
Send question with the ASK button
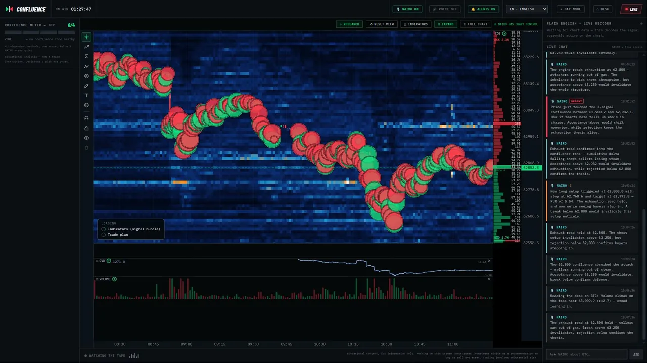[x=636, y=354]
